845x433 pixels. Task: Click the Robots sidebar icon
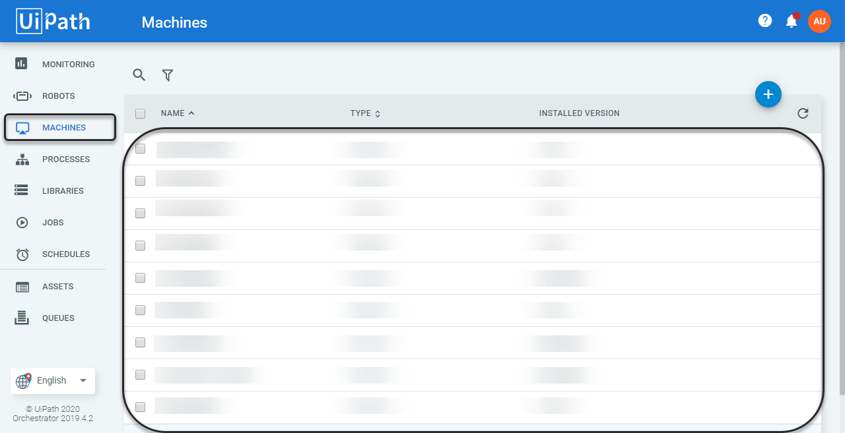22,96
